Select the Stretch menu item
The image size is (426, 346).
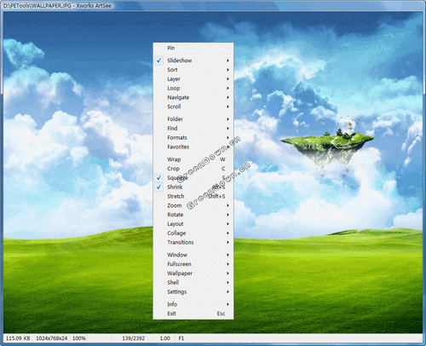(x=193, y=196)
